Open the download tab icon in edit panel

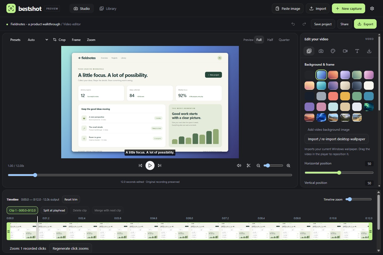click(369, 51)
